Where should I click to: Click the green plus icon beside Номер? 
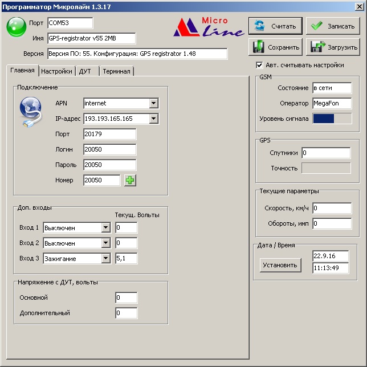(x=131, y=180)
